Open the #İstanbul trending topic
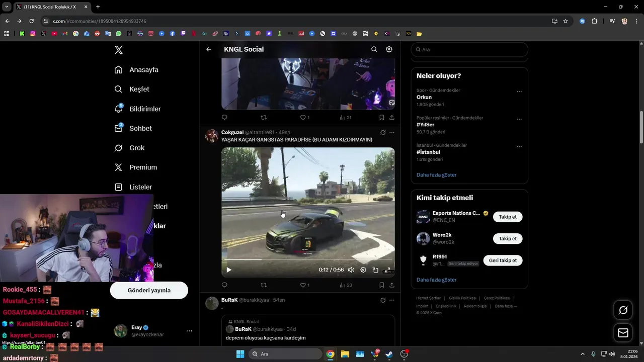The width and height of the screenshot is (644, 362). click(x=428, y=152)
